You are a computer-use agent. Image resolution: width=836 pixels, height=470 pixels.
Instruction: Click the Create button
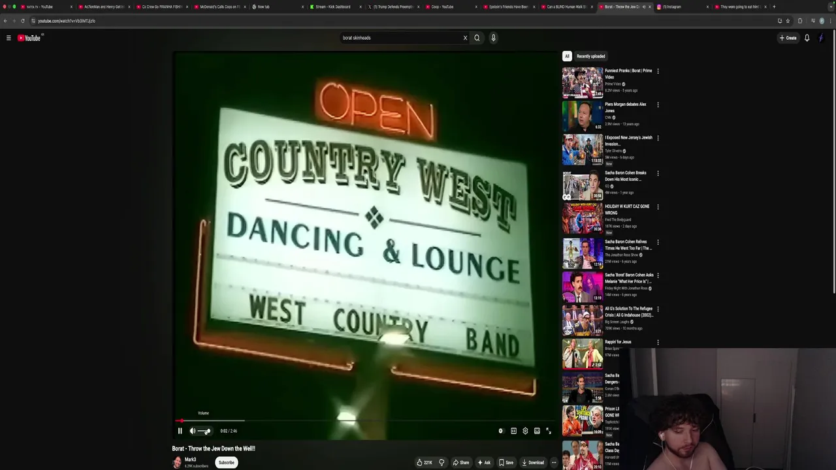pyautogui.click(x=788, y=38)
